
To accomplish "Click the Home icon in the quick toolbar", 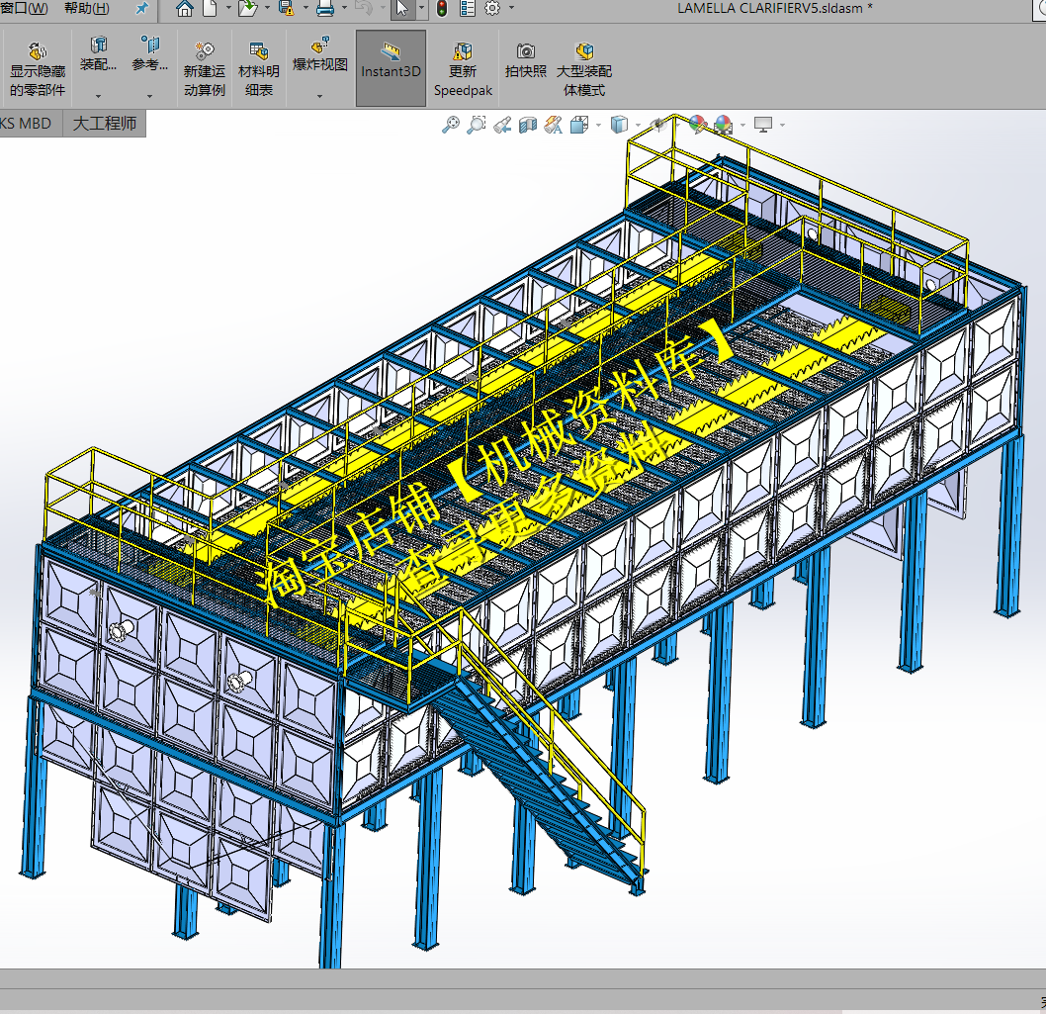I will click(x=185, y=9).
